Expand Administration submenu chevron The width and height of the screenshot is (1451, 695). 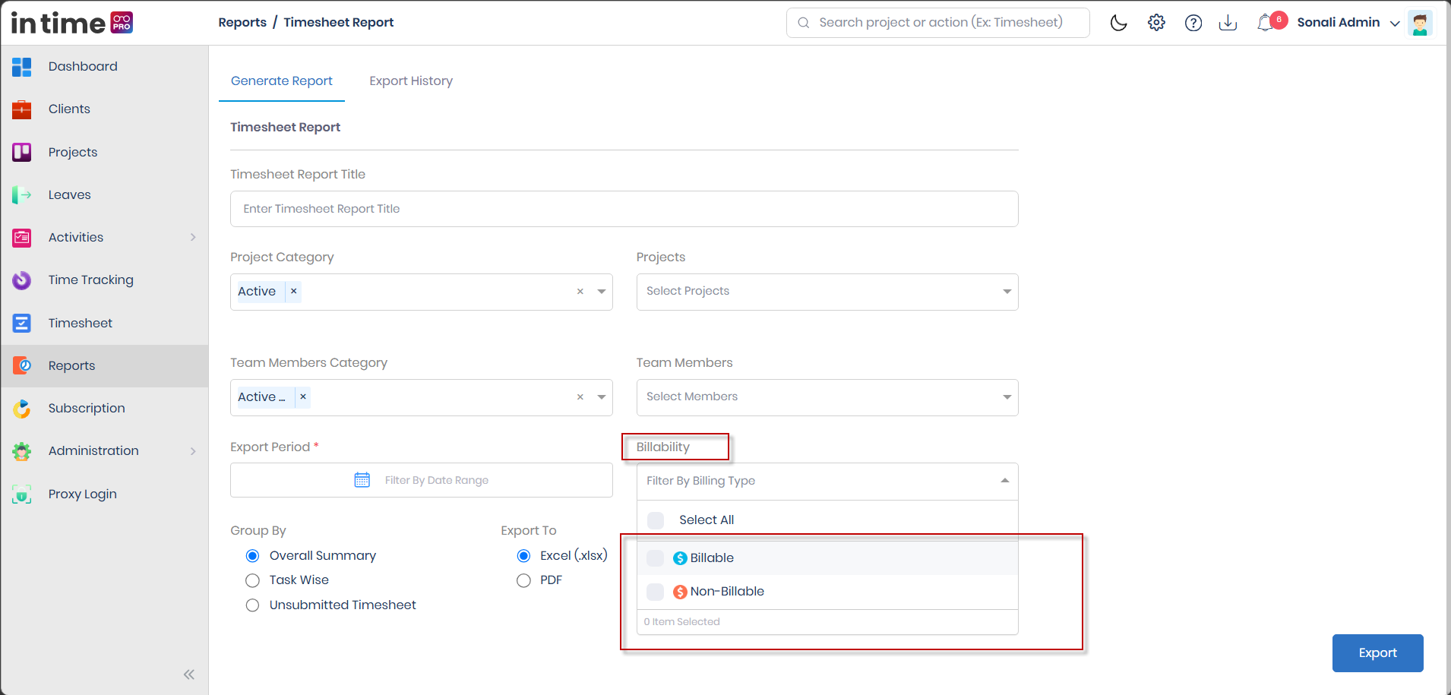pos(193,451)
